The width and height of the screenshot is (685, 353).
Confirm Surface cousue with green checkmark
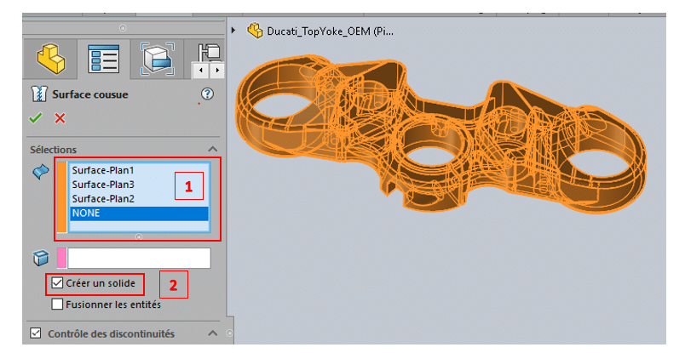coord(36,118)
